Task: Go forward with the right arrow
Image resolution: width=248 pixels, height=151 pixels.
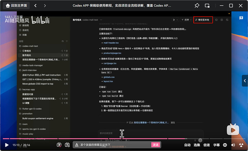Action: tap(45, 6)
